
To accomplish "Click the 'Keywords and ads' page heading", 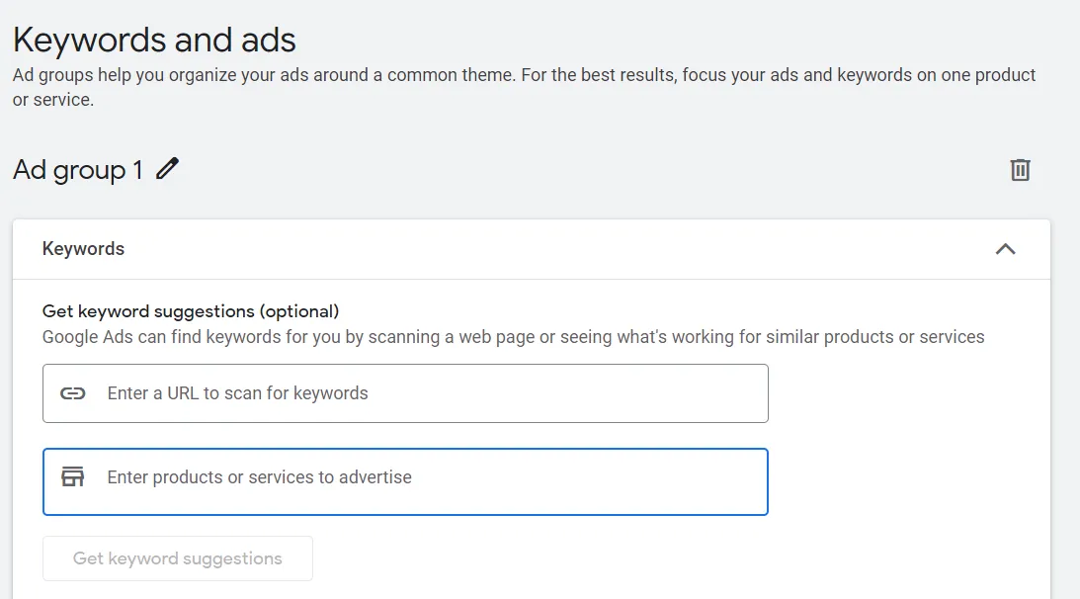I will coord(154,40).
